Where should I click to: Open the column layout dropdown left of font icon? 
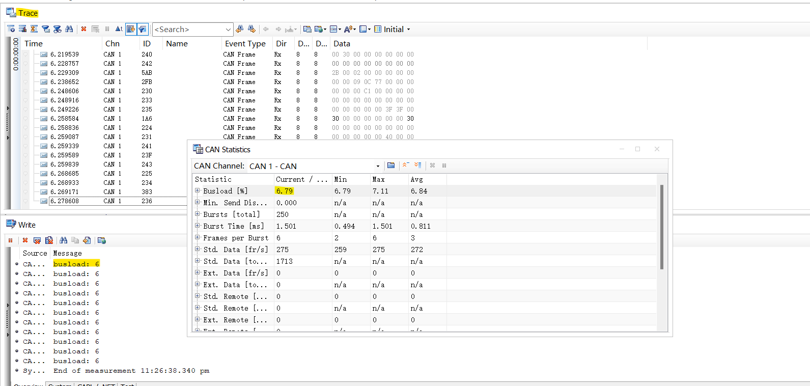[x=336, y=29]
